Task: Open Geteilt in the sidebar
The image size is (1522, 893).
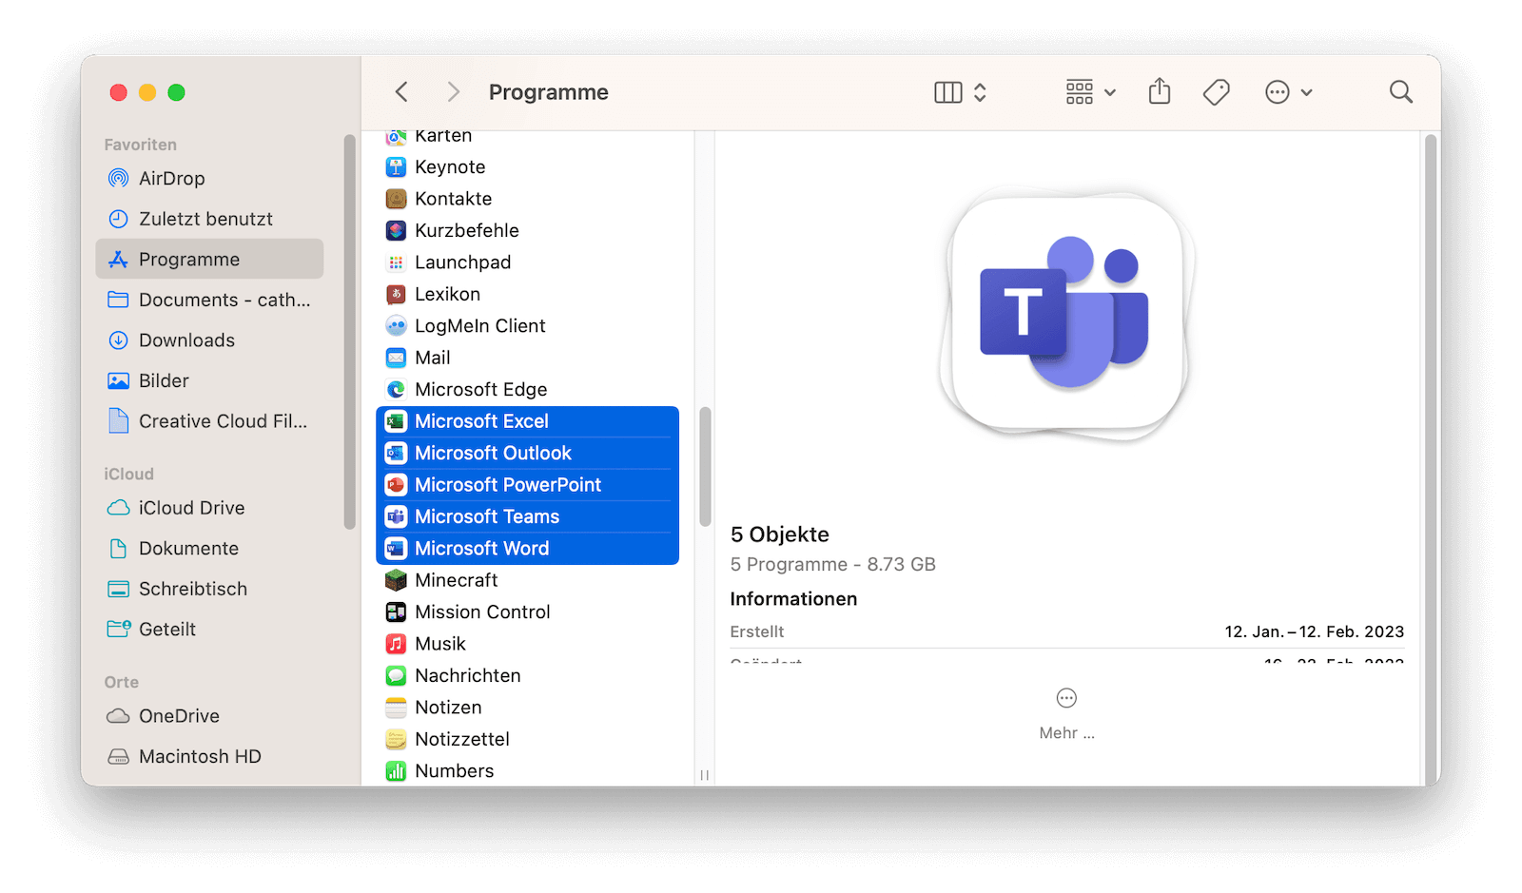Action: click(x=209, y=630)
